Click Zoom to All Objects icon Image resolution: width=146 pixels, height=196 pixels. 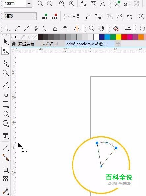click(x=72, y=4)
